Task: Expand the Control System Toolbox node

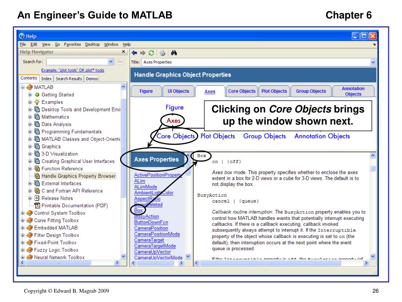Action: point(22,213)
